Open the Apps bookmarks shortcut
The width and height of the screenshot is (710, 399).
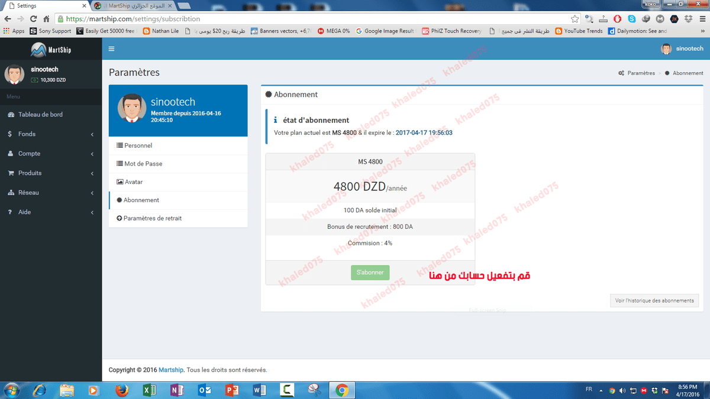14,31
